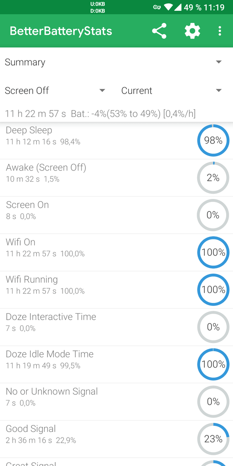Tap the VPN key icon in status bar

click(157, 7)
